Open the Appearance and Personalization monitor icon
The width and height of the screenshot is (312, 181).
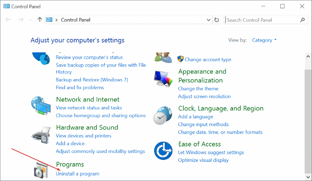pyautogui.click(x=163, y=79)
